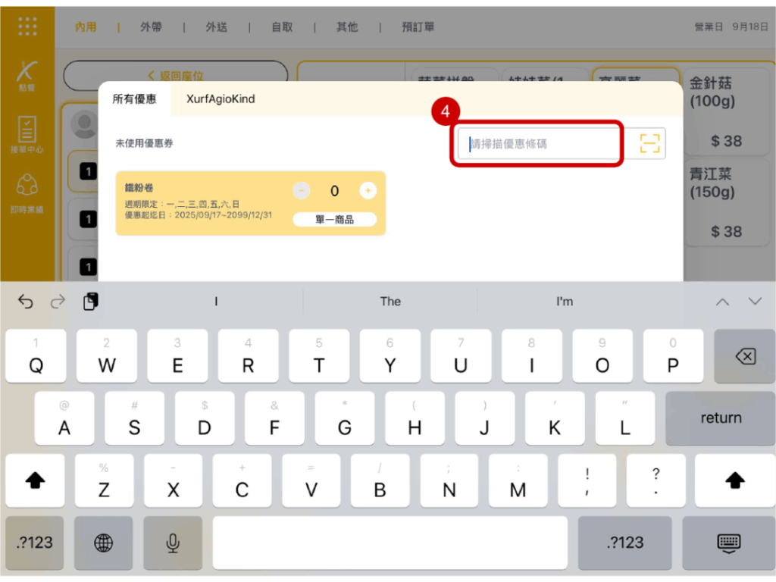Tap the keyboard down chevron arrow
Viewport: 776px width, 582px height.
[x=754, y=302]
